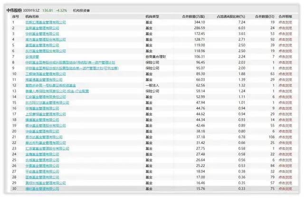Select the 66.03 quantity cell
304x198 pixels.
tap(200, 80)
